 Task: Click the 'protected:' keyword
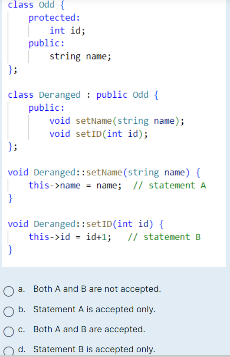(x=54, y=18)
